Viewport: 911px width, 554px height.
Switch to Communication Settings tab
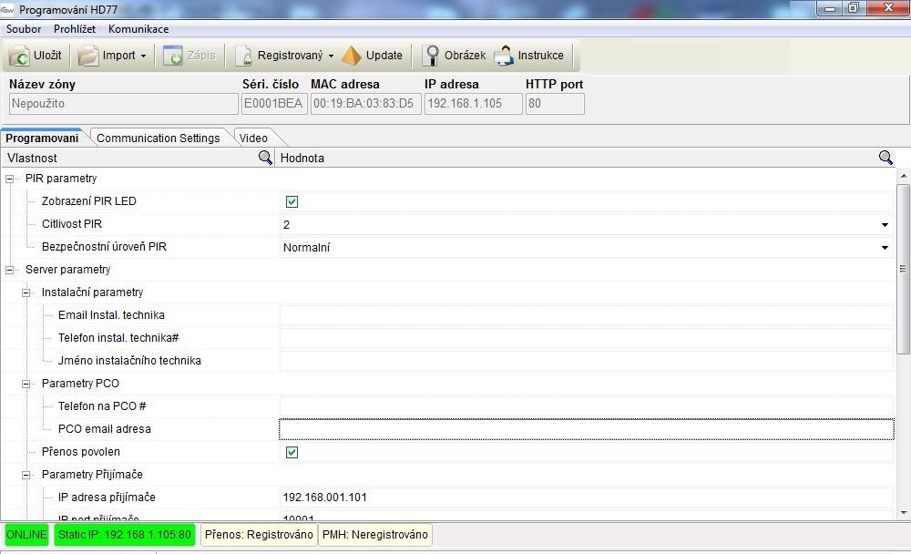point(158,138)
